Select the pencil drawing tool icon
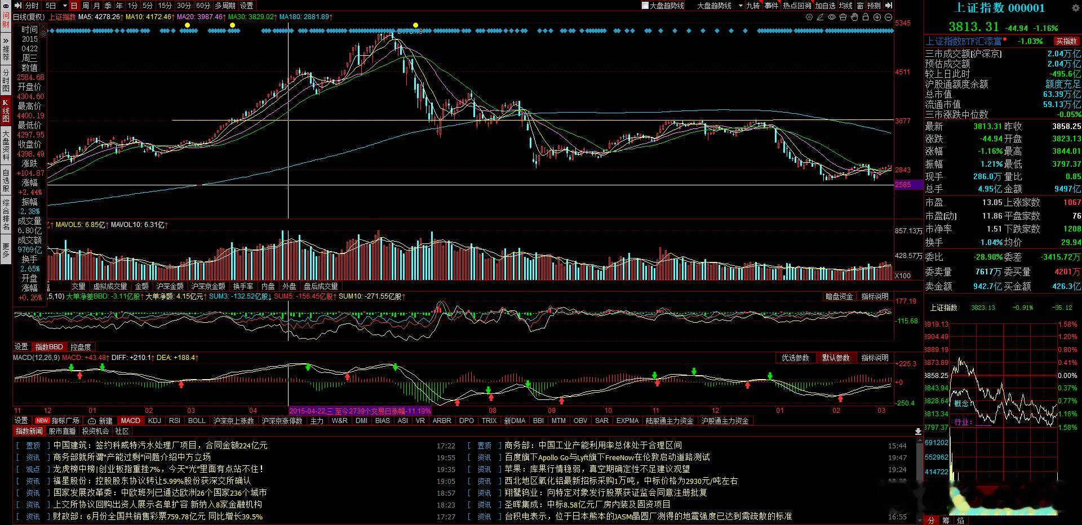Image resolution: width=1082 pixels, height=525 pixels. pyautogui.click(x=820, y=17)
